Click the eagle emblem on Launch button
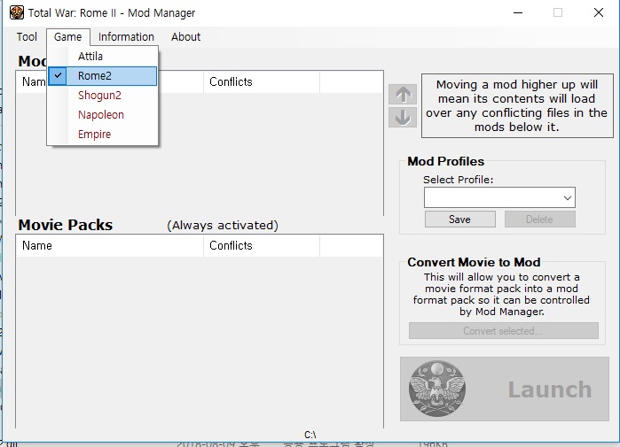Screen dimensions: 620x447 tap(437, 389)
